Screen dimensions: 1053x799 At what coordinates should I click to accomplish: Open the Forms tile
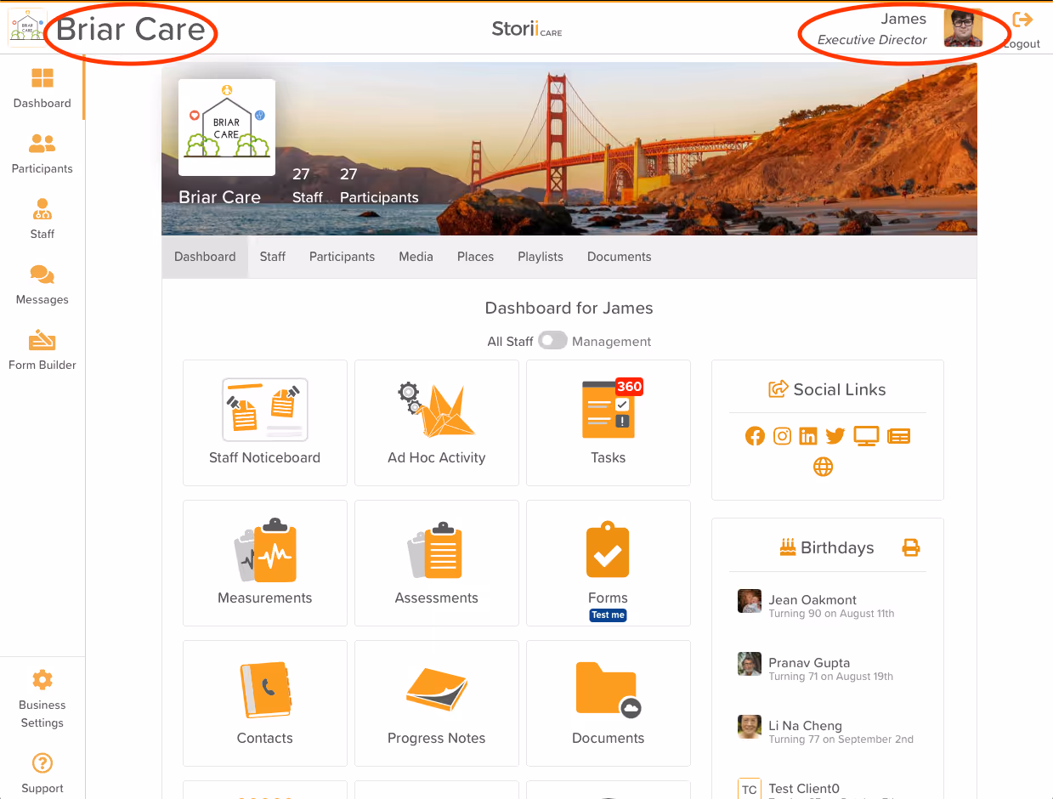point(609,563)
